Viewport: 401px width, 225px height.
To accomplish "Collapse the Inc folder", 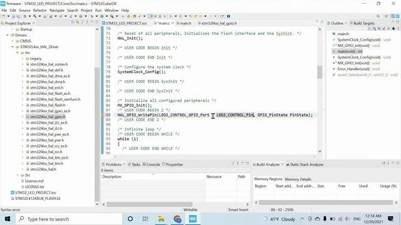I will click(x=18, y=52).
